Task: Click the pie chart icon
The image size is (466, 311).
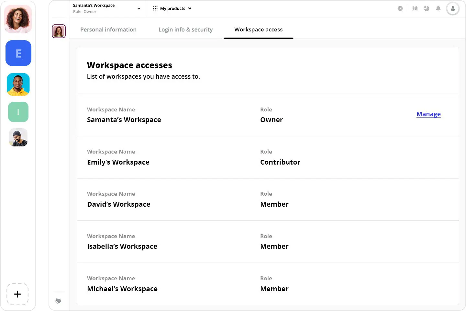Action: point(427,8)
